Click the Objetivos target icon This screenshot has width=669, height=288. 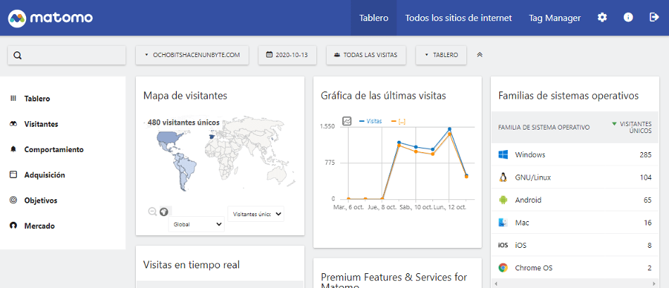pyautogui.click(x=13, y=200)
